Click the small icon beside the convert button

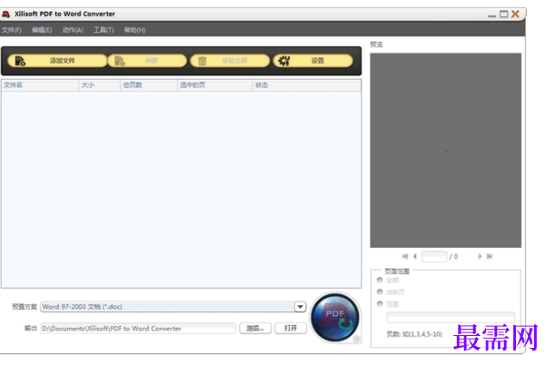[x=356, y=339]
